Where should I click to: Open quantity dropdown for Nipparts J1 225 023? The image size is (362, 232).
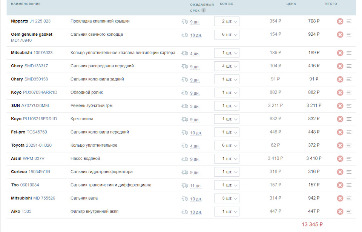tap(227, 21)
